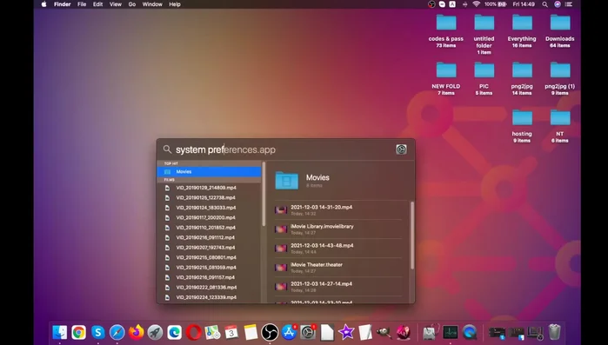Select VID_20190129_214809.mp4 in results
The image size is (608, 345).
tap(210, 188)
